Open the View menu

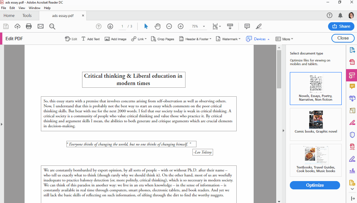[22, 8]
